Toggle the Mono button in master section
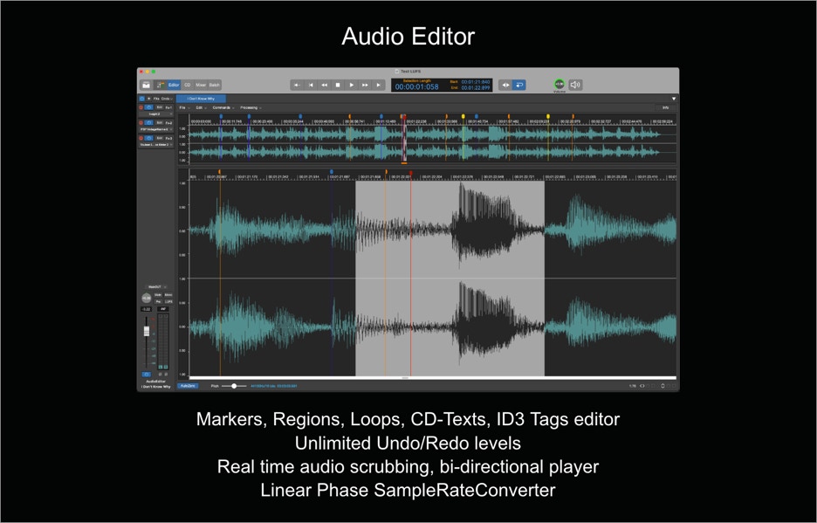 [x=168, y=295]
